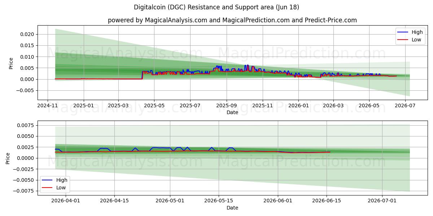Viewport: 433px width, 216px height.
Task: Click the 2026-05-01 tick label
Action: coord(170,201)
